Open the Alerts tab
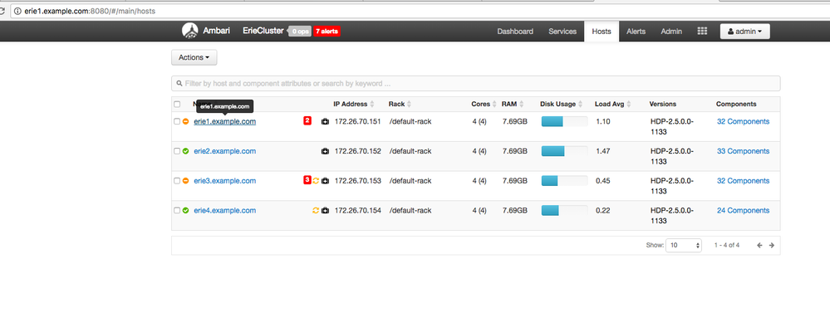 click(636, 32)
